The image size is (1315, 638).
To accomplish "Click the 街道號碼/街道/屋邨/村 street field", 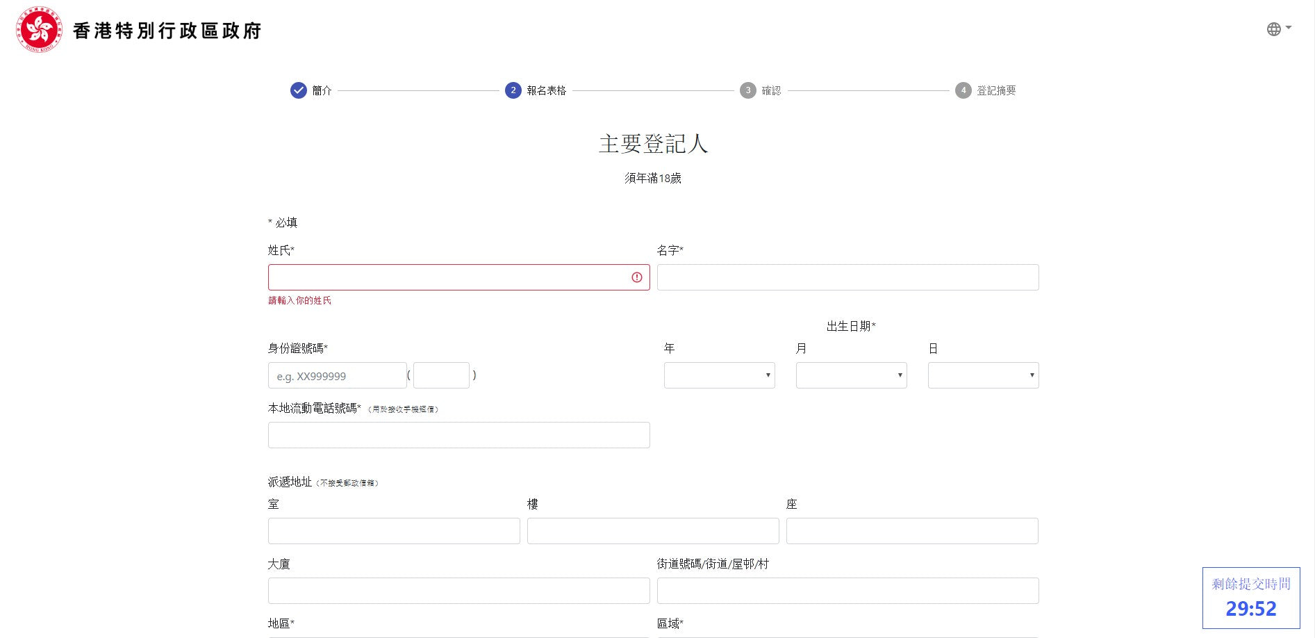I will [x=847, y=591].
